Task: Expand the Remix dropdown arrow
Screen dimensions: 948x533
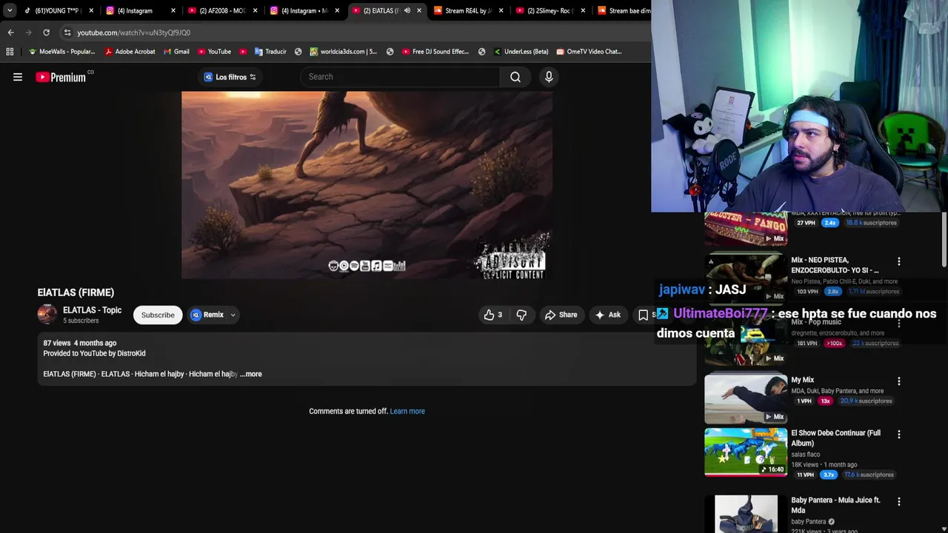Action: point(233,315)
